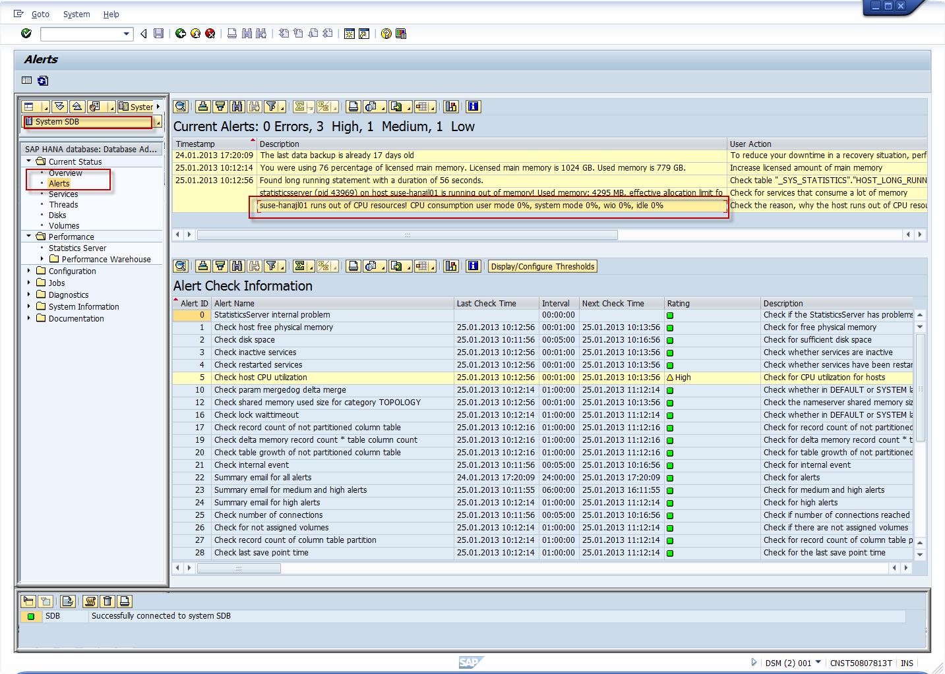Click the trash Delete icon in the bottom log toolbar
Viewport: 945px width, 674px height.
[x=107, y=601]
